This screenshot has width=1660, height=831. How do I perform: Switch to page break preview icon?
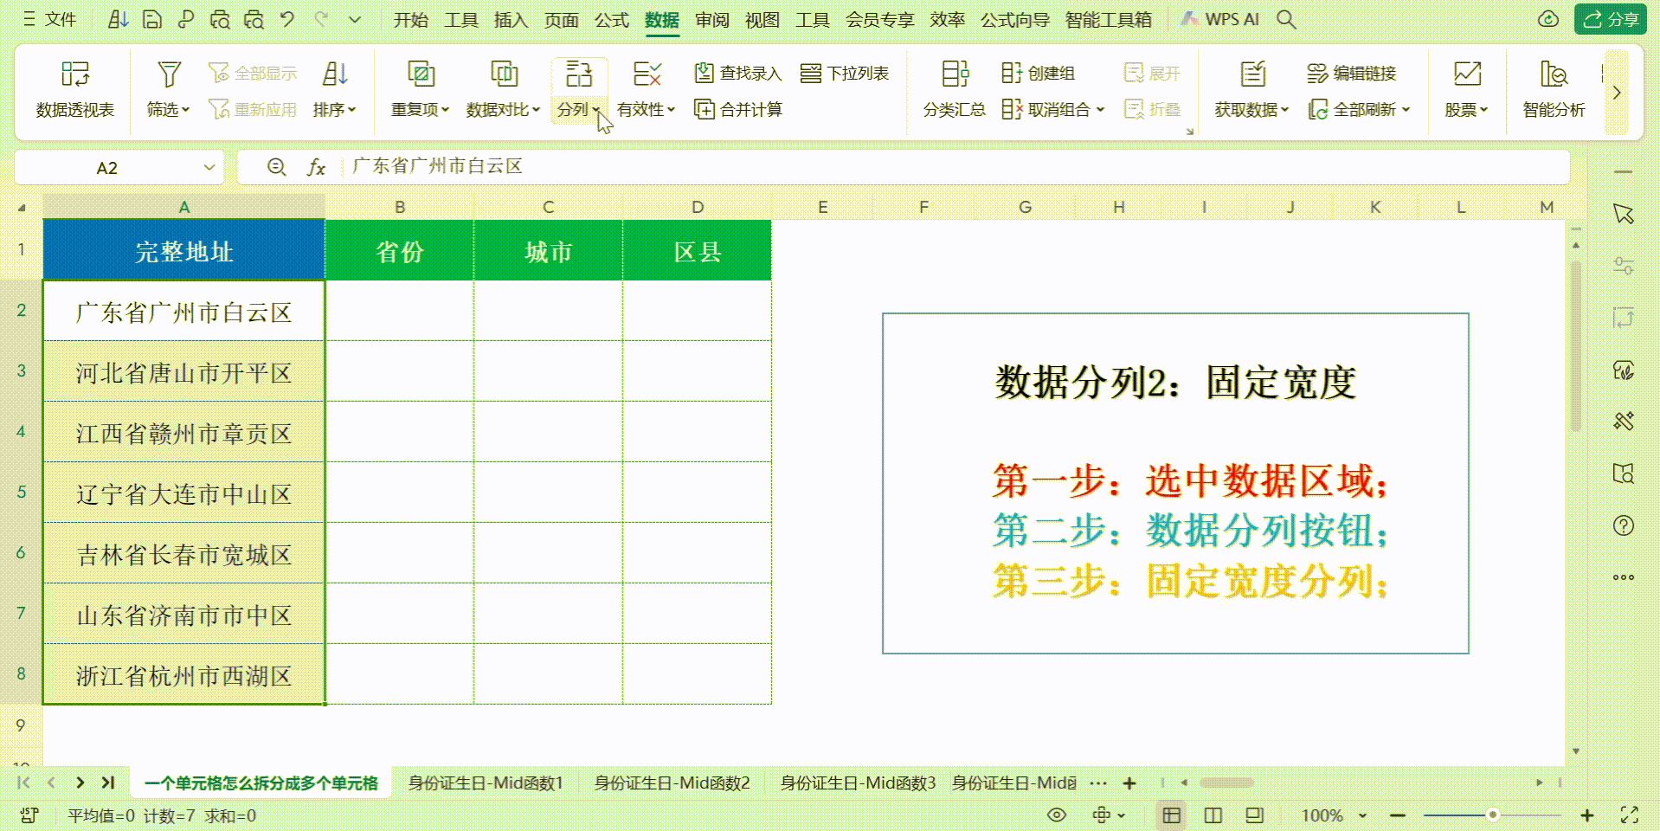[x=1255, y=815]
